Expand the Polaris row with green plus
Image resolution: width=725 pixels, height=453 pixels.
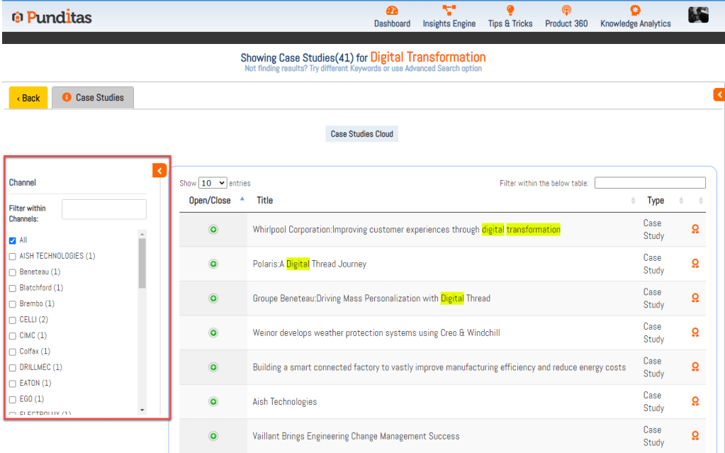pyautogui.click(x=213, y=264)
